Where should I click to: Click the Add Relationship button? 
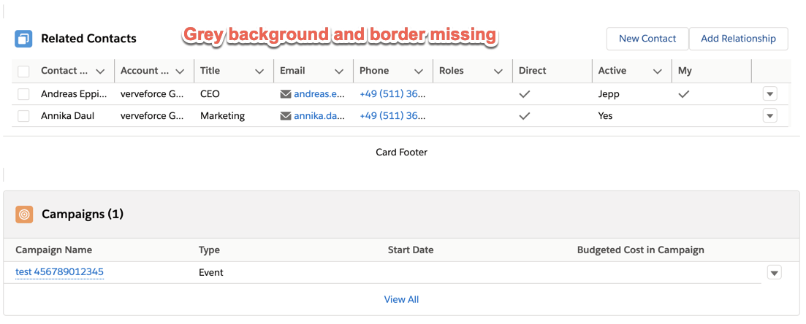[x=738, y=39]
